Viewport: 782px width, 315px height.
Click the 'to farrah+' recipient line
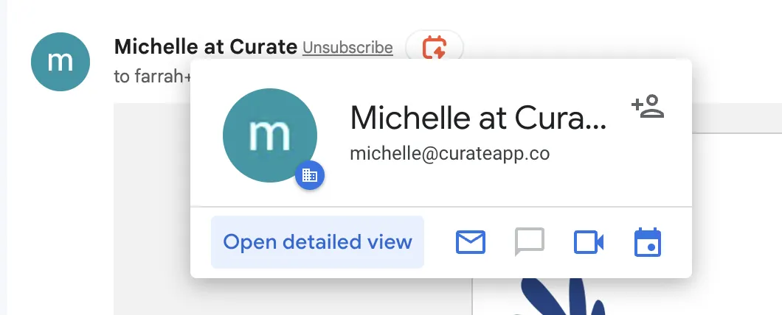coord(151,76)
